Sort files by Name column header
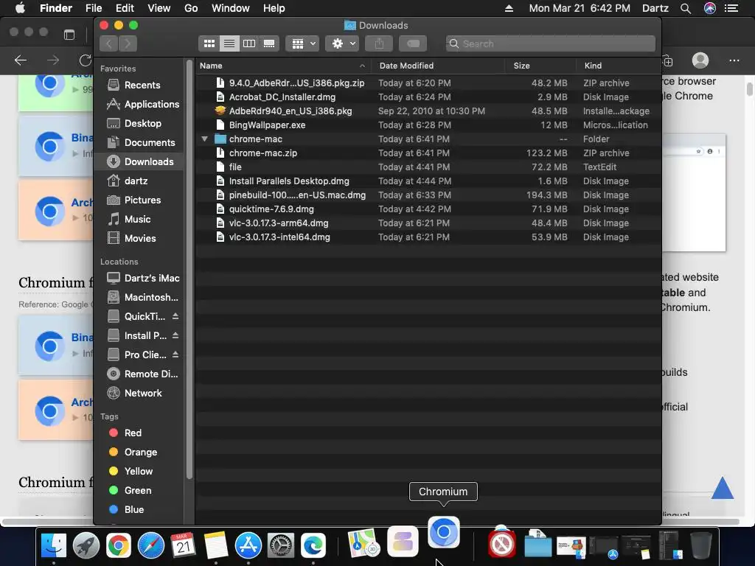This screenshot has height=566, width=755. (283, 66)
